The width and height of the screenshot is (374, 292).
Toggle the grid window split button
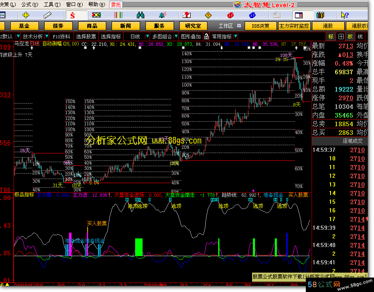pyautogui.click(x=341, y=37)
